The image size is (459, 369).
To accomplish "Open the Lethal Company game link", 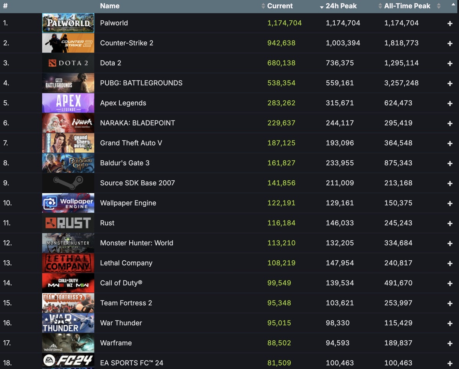I will pyautogui.click(x=126, y=263).
